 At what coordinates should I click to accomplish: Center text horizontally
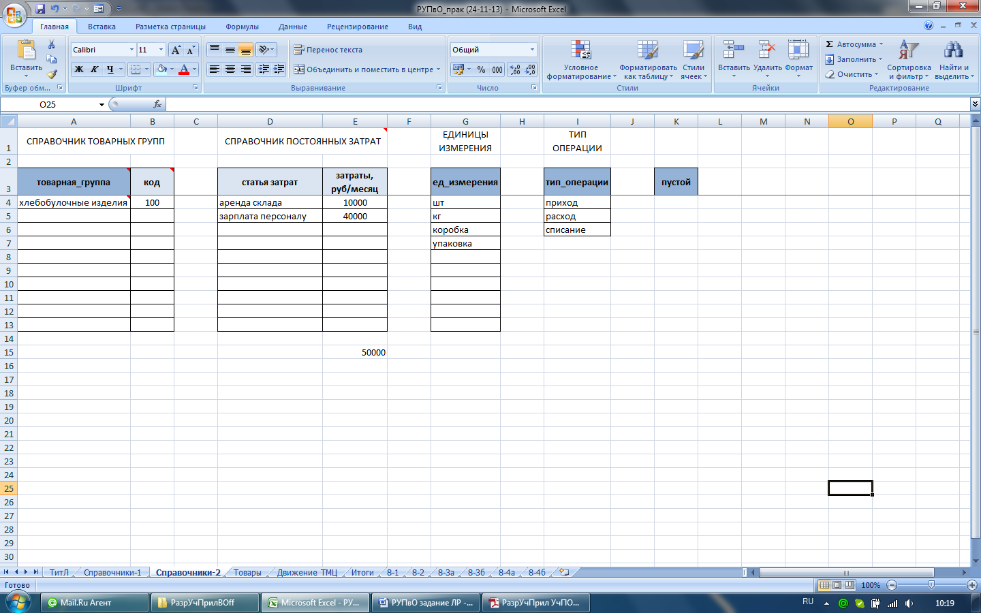230,69
